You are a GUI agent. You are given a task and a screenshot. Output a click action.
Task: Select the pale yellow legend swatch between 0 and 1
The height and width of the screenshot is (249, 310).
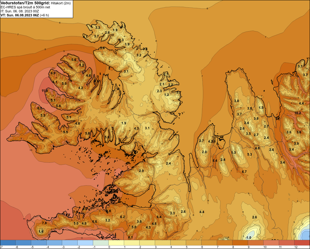[x=116, y=243]
